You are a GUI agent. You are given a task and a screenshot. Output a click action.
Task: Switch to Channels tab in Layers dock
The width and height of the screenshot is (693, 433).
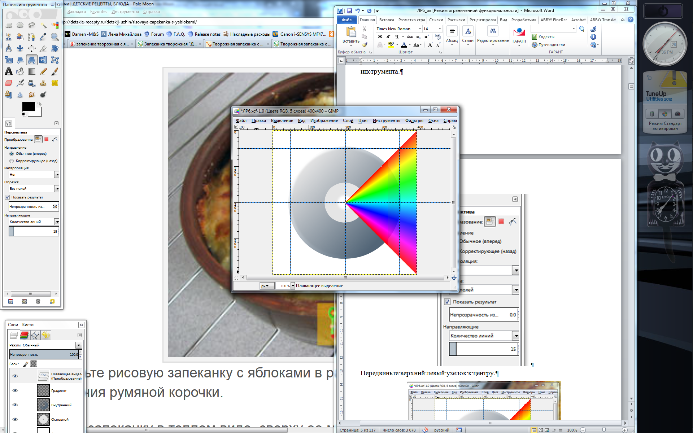pyautogui.click(x=24, y=335)
